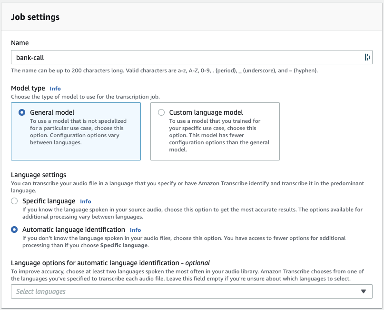Click the "Automatic language identification" label text
Viewport: 384px width, 310px height.
coord(73,230)
